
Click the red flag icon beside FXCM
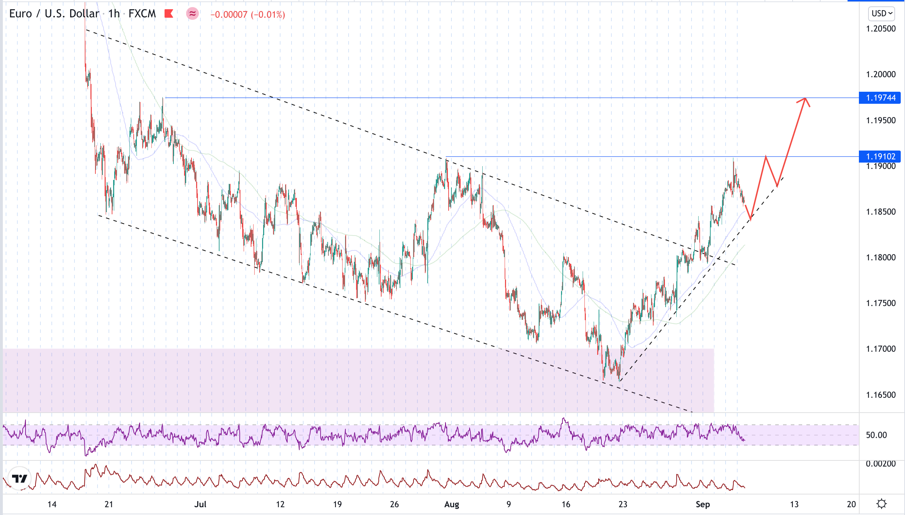pyautogui.click(x=169, y=14)
